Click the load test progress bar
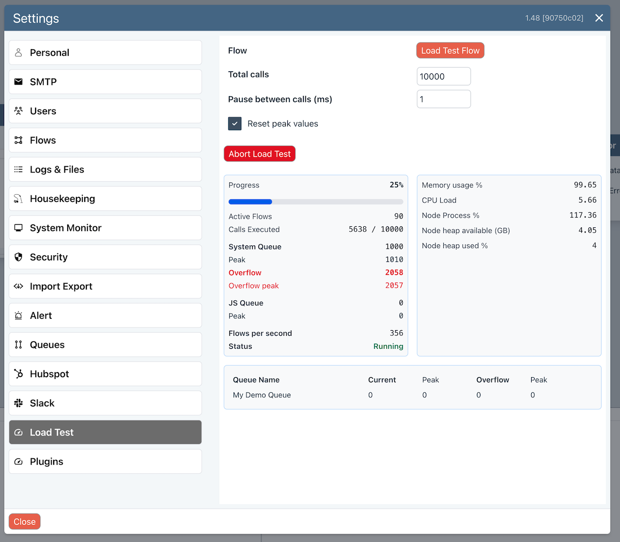620x542 pixels. pos(316,202)
